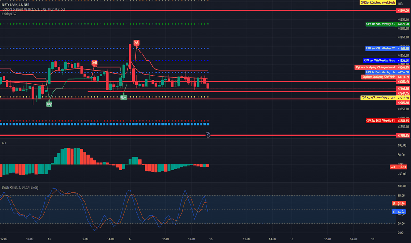Click the Weekly R1 label
The height and width of the screenshot is (243, 411).
click(x=380, y=24)
